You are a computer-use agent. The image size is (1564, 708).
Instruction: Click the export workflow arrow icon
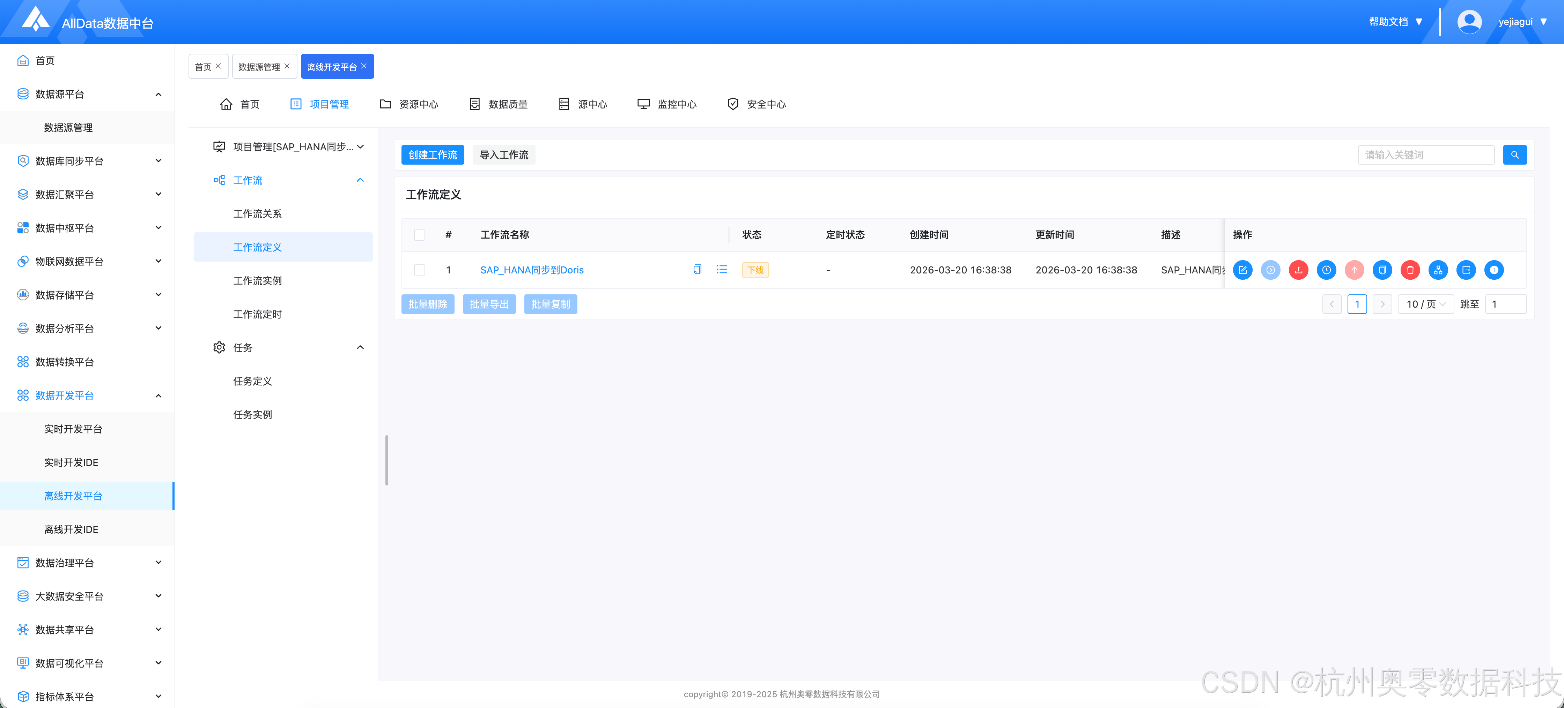(1466, 270)
